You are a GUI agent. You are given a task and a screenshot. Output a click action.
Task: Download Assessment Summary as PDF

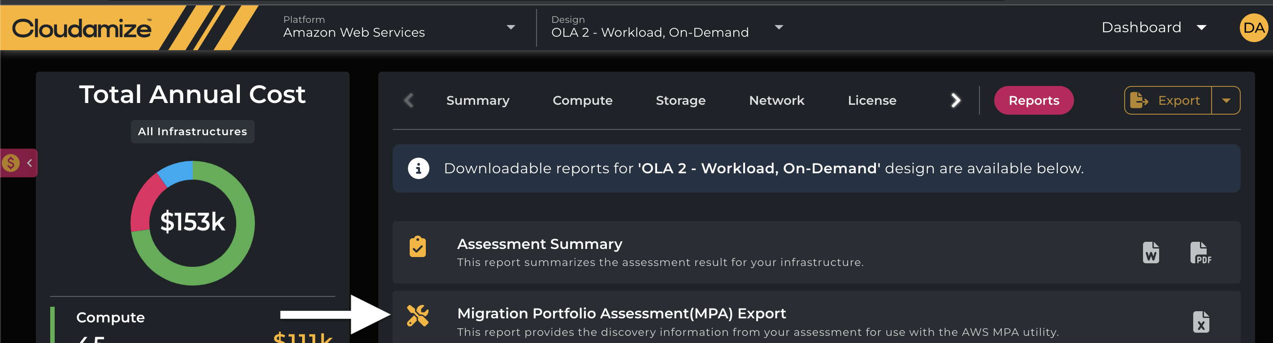(1200, 252)
